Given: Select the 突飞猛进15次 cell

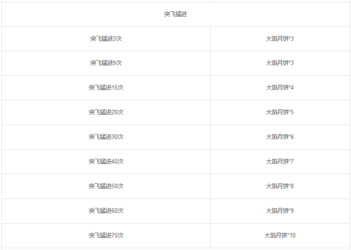Looking at the screenshot, I should click(x=106, y=87).
